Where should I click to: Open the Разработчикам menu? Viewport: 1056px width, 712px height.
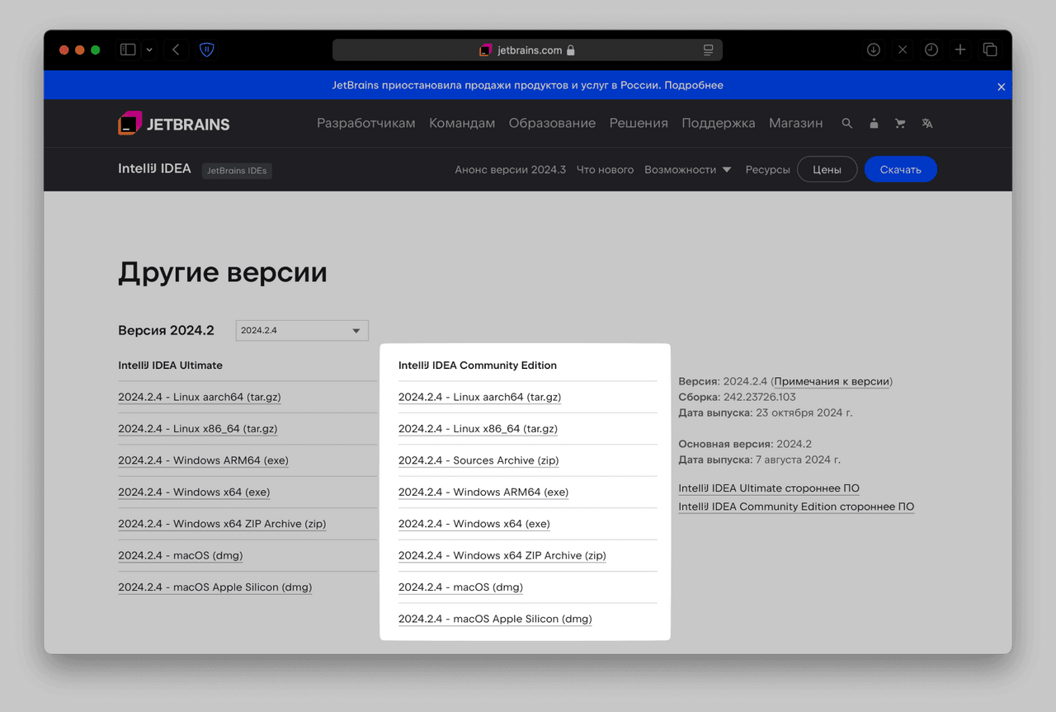(x=365, y=123)
